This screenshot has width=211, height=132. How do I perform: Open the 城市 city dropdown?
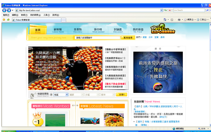point(108,95)
